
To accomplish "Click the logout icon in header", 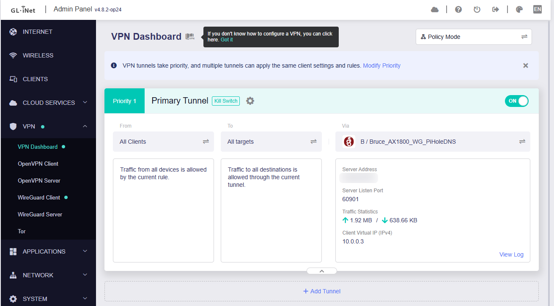I will point(496,10).
